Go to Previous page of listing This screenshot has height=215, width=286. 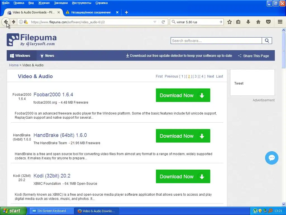point(171,76)
